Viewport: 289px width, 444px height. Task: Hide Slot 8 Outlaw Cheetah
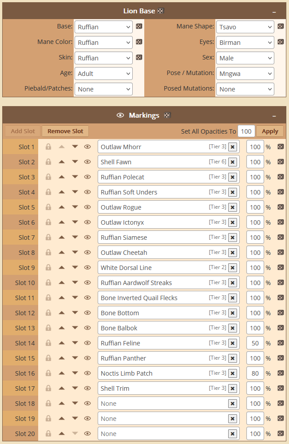click(x=87, y=252)
